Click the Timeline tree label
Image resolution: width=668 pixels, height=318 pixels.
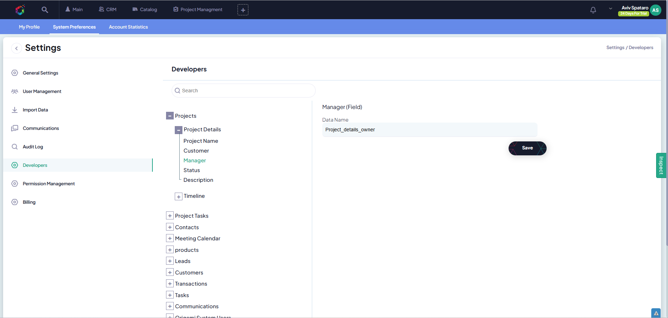point(194,196)
